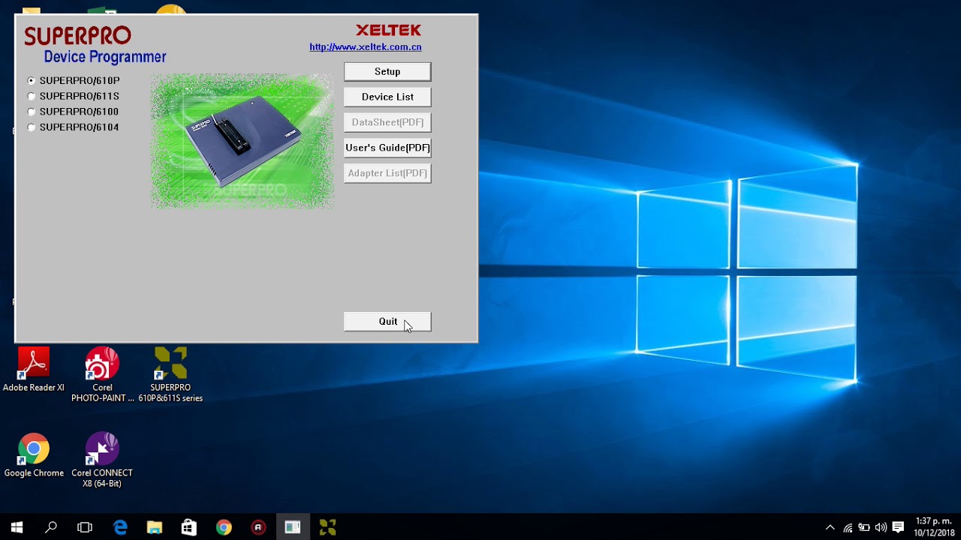961x540 pixels.
Task: Click the Setup button
Action: click(x=387, y=71)
